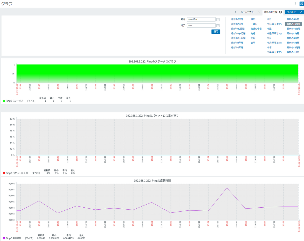Open the 最新の15分間 time selector tab
This screenshot has width=304, height=241.
coord(273,12)
